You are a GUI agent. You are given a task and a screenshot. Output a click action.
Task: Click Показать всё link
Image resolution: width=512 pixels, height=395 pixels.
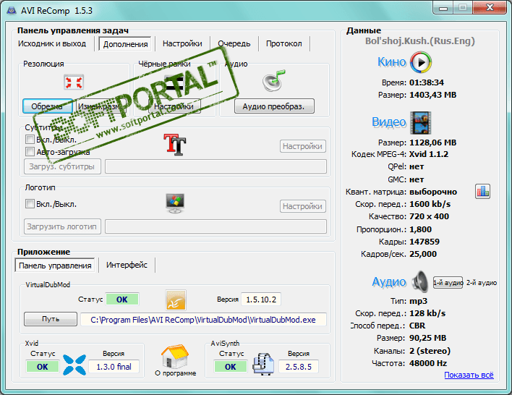(469, 375)
